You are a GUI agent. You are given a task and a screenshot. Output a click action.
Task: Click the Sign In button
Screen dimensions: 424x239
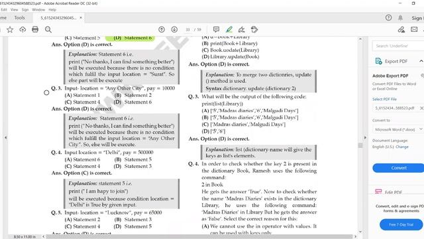click(417, 18)
